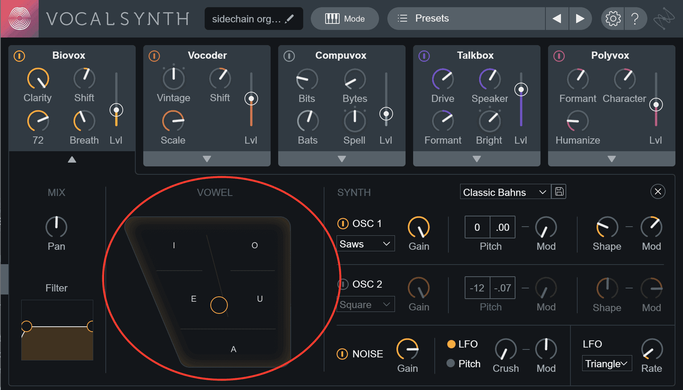Click Biovox Shift knob
Viewport: 683px width, 390px height.
click(x=85, y=79)
